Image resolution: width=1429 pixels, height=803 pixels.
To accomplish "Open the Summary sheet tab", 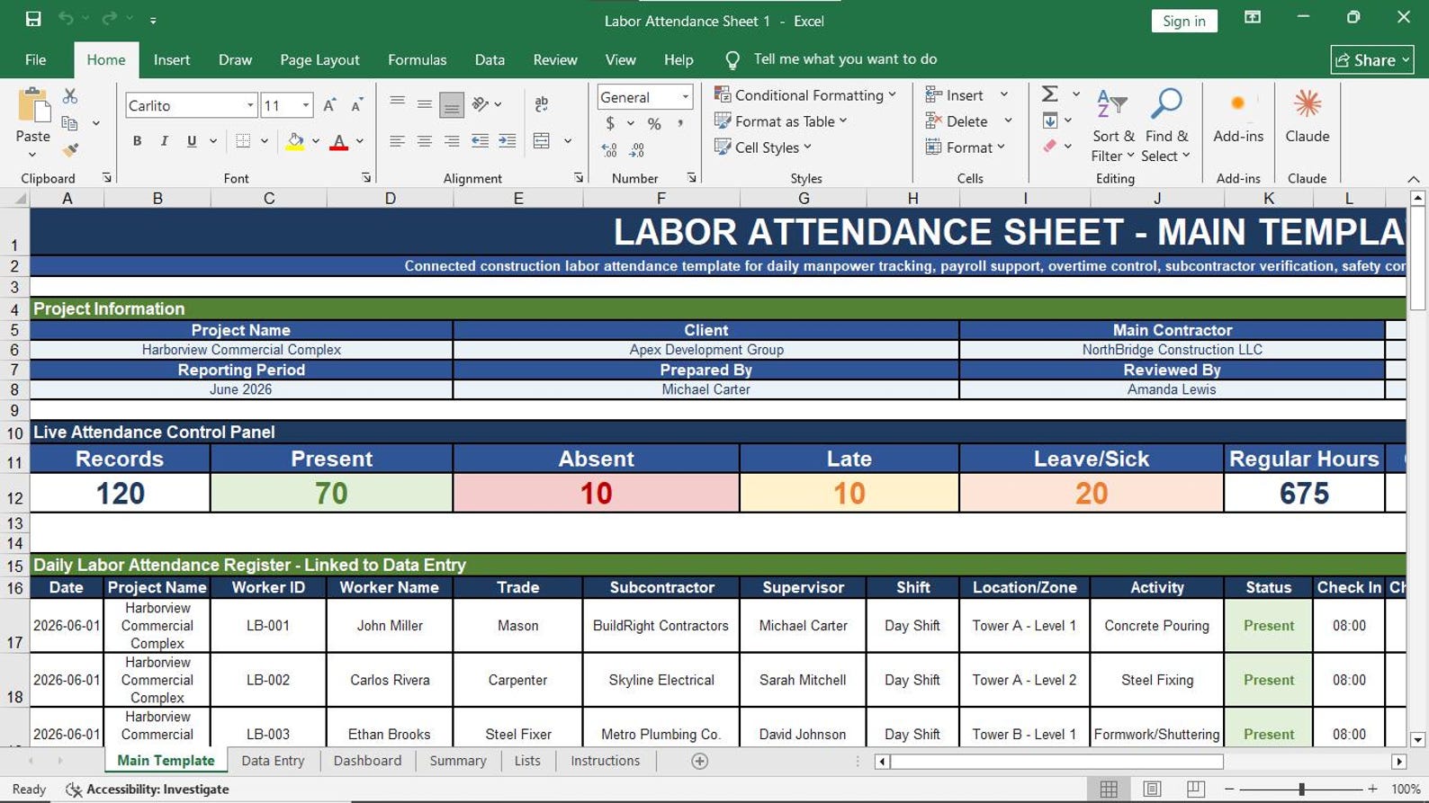I will pos(458,761).
